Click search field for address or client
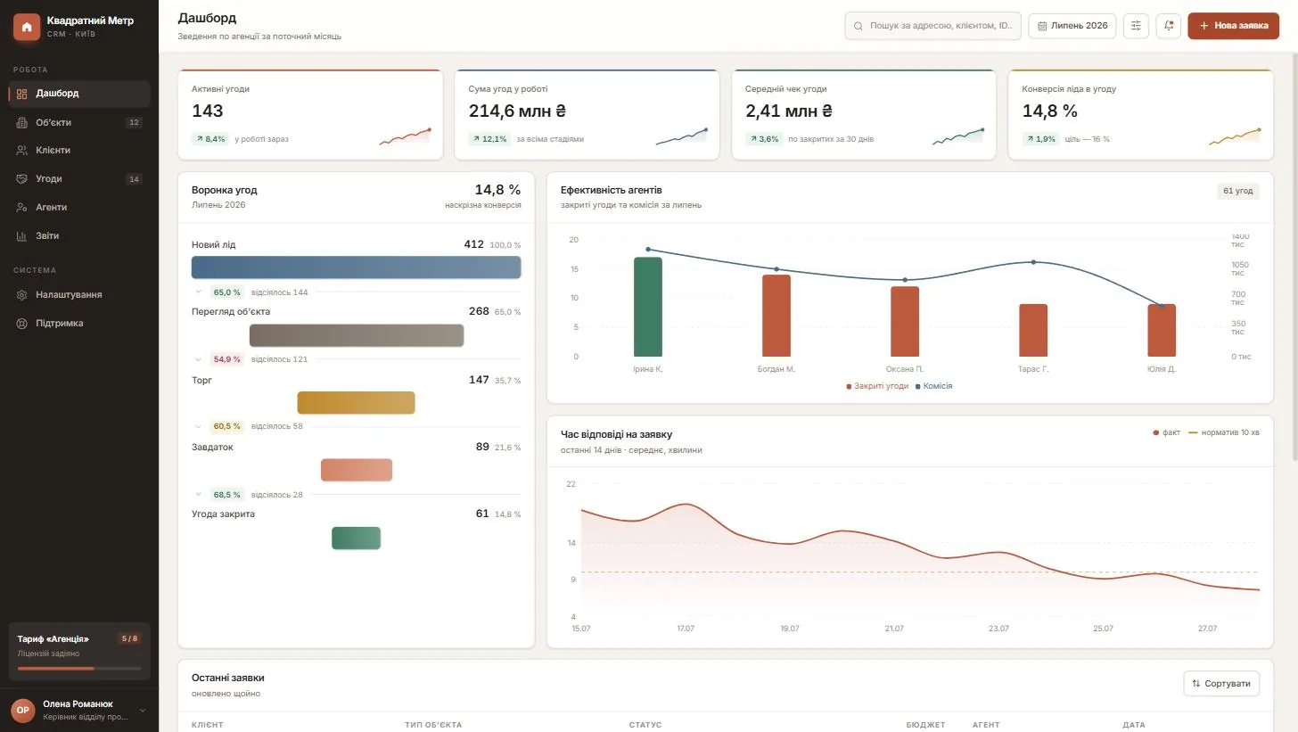Screen dimensions: 1298x732 pyautogui.click(x=932, y=26)
